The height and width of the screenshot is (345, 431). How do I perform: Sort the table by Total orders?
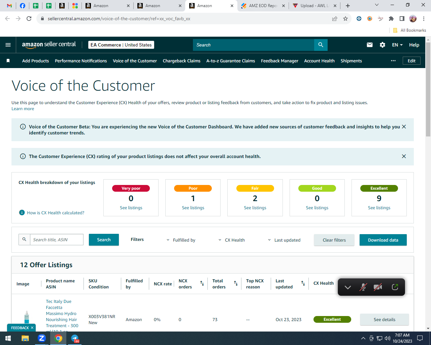pyautogui.click(x=236, y=284)
